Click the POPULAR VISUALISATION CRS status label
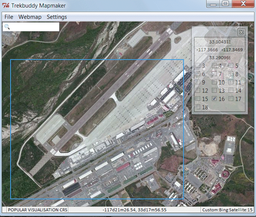Image resolution: width=256 pixels, height=217 pixels. click(x=36, y=209)
